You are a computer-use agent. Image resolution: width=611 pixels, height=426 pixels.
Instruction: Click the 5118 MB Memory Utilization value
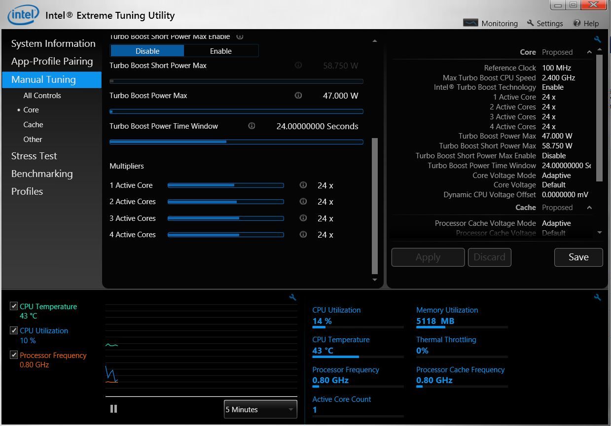pyautogui.click(x=435, y=321)
